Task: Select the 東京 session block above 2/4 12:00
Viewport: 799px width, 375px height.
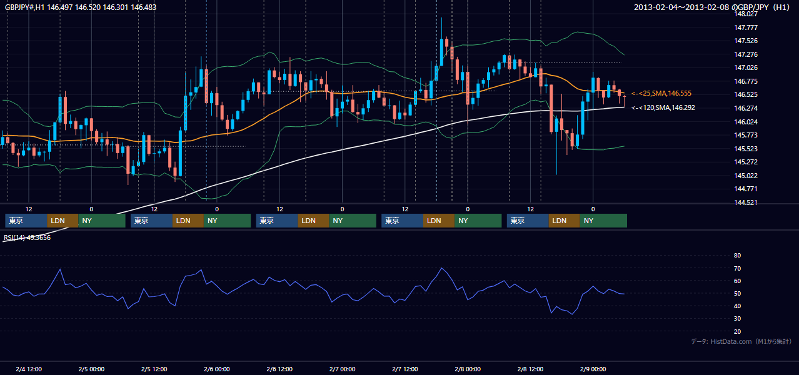Action: point(26,221)
